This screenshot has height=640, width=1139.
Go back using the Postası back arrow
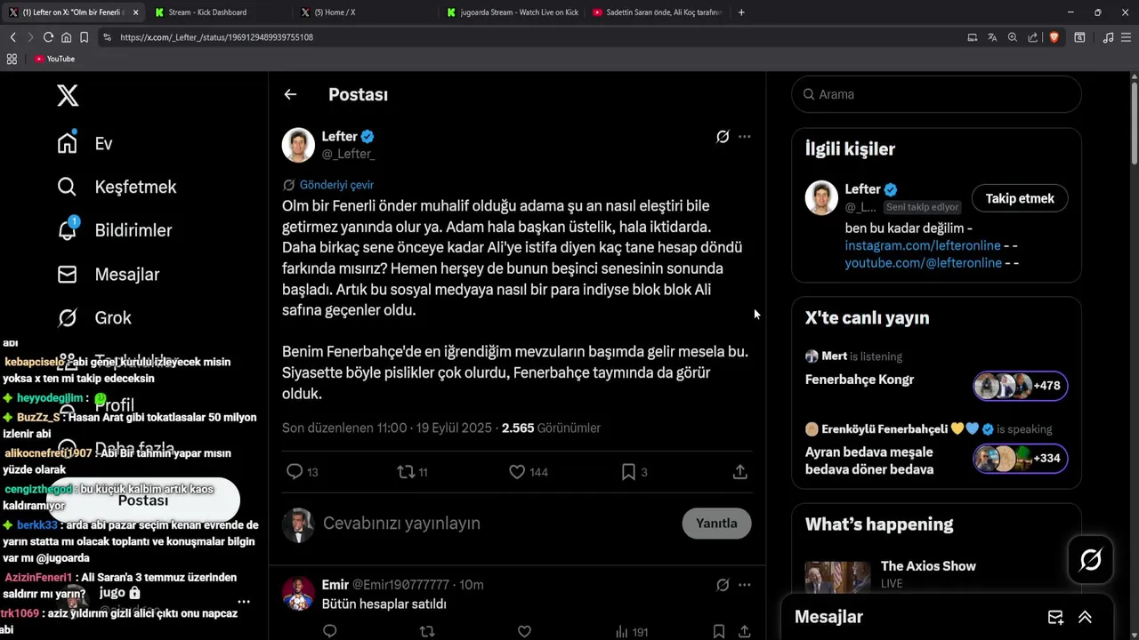point(290,94)
